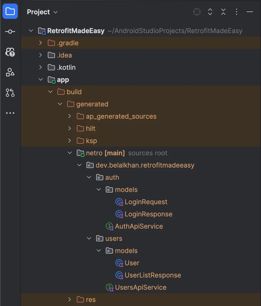Click the hilt folder icon
261x306 pixels.
[80, 129]
